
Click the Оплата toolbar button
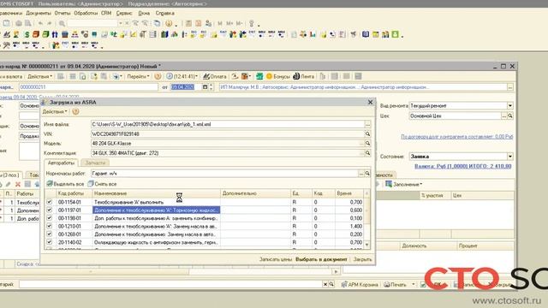(x=215, y=76)
